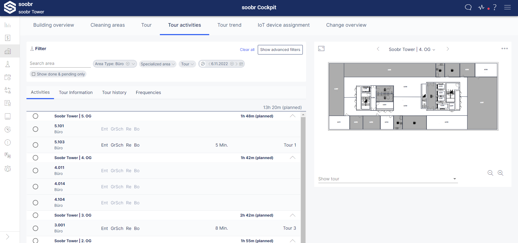
Task: Open the tablet sidebar icon
Action: point(8,116)
